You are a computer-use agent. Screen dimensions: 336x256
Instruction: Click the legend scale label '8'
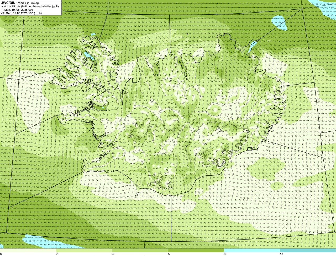[225, 254]
